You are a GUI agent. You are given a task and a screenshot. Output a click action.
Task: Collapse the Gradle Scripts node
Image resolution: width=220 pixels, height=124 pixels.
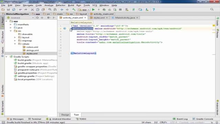7,57
